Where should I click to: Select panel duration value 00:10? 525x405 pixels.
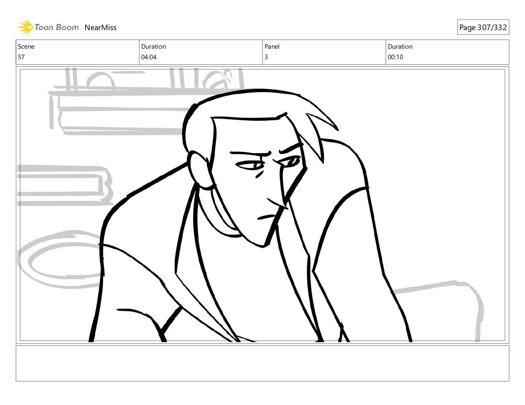(x=395, y=57)
